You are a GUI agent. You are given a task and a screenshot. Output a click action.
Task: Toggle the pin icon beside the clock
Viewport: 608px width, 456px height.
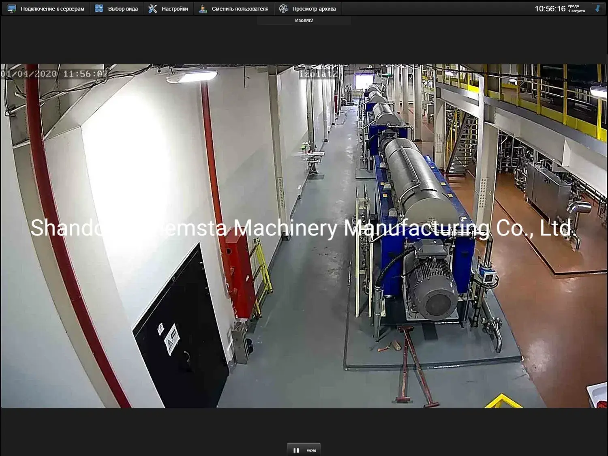pos(597,9)
